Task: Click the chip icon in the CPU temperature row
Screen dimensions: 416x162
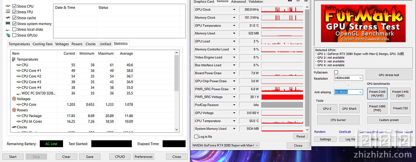Action: [x=18, y=65]
